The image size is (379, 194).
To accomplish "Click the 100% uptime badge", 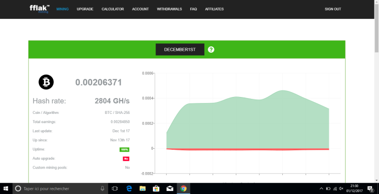I will [x=125, y=150].
